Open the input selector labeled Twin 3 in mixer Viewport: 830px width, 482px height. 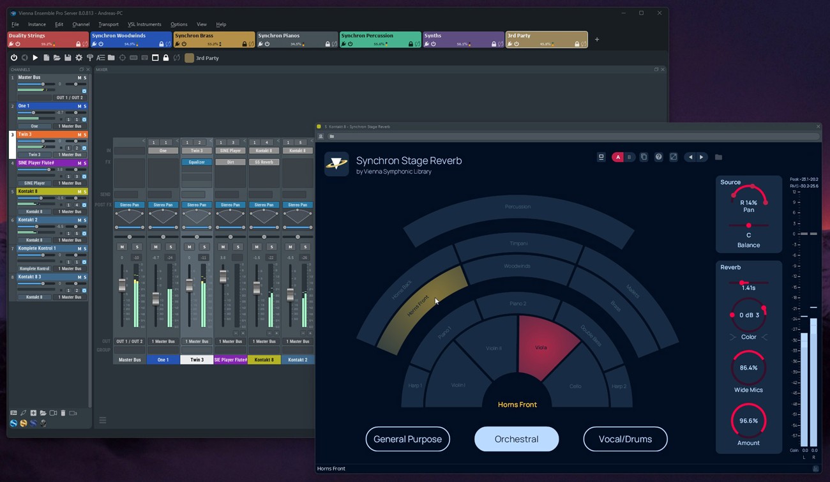pos(197,151)
